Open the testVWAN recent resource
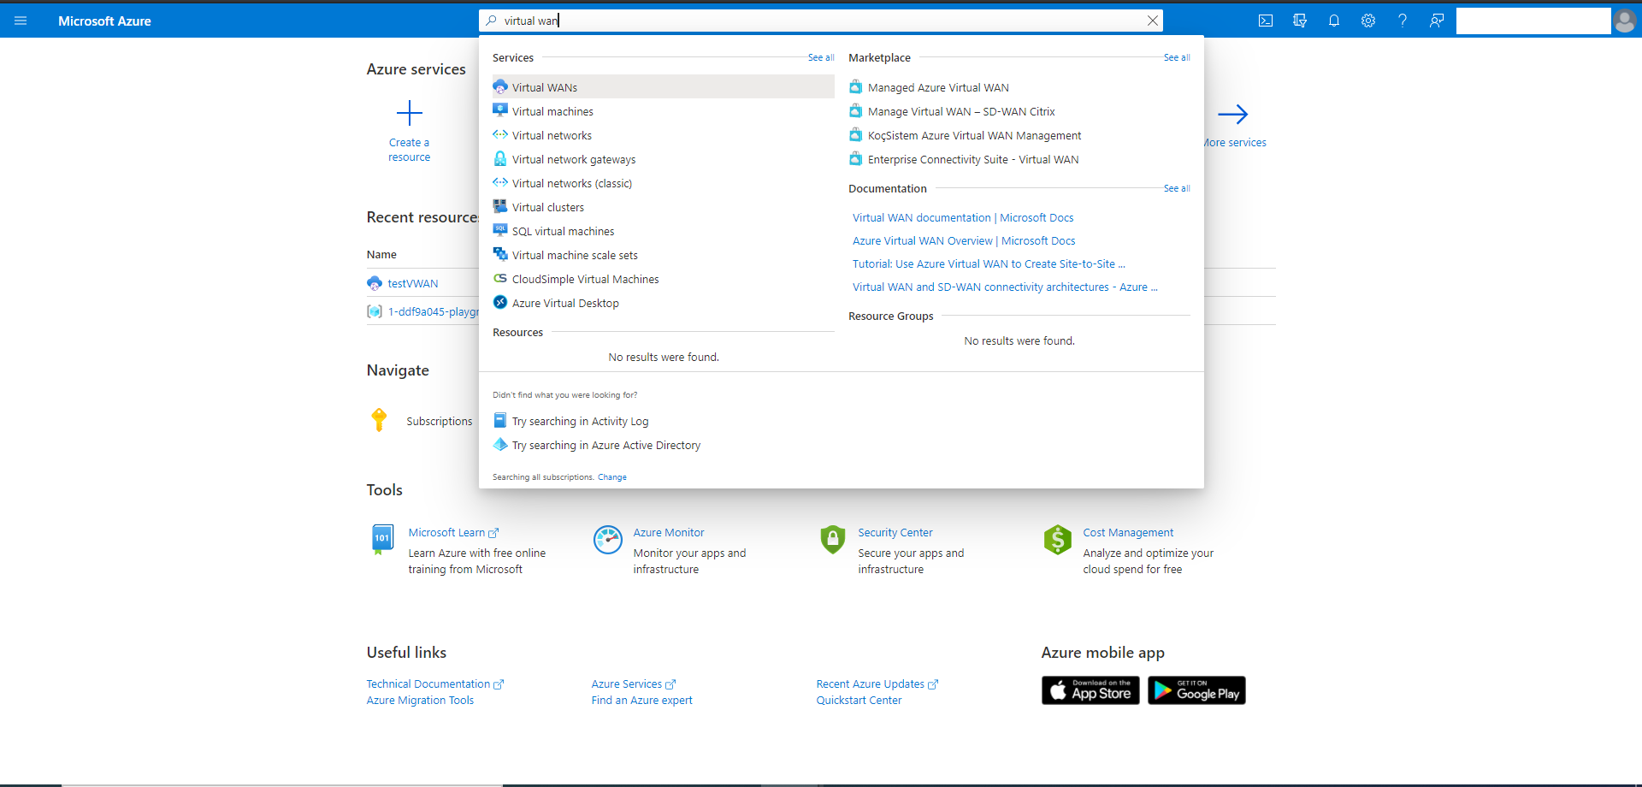The width and height of the screenshot is (1642, 787). coord(413,284)
